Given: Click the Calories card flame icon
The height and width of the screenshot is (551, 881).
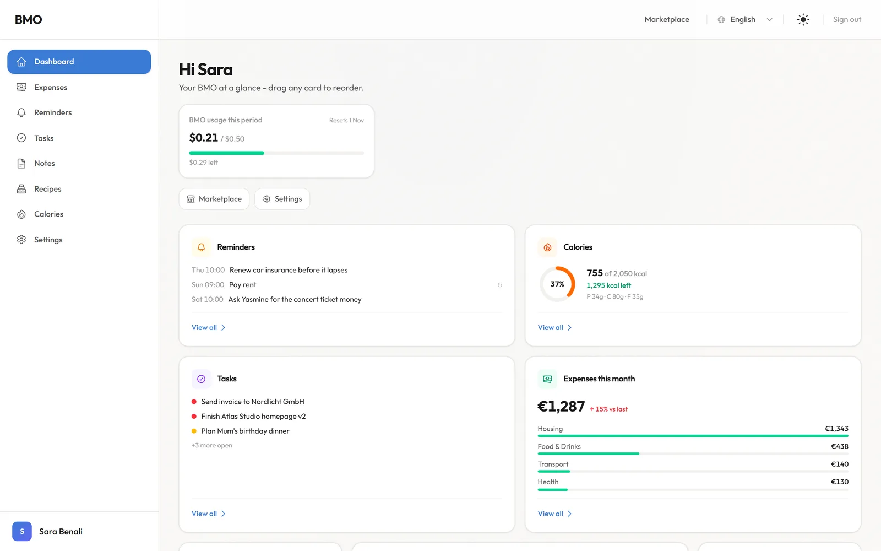Looking at the screenshot, I should click(x=547, y=247).
